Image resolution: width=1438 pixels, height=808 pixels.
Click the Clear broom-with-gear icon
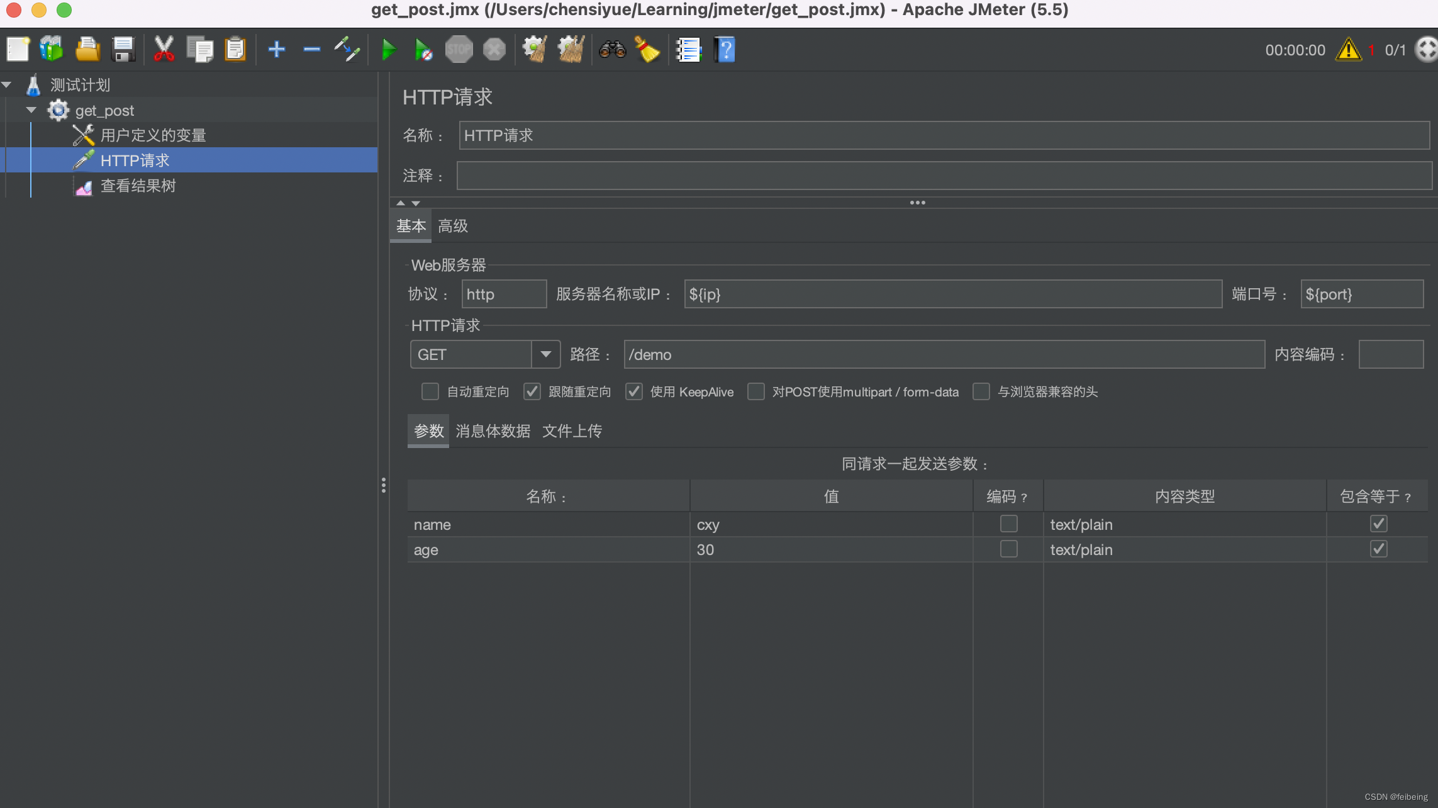535,49
